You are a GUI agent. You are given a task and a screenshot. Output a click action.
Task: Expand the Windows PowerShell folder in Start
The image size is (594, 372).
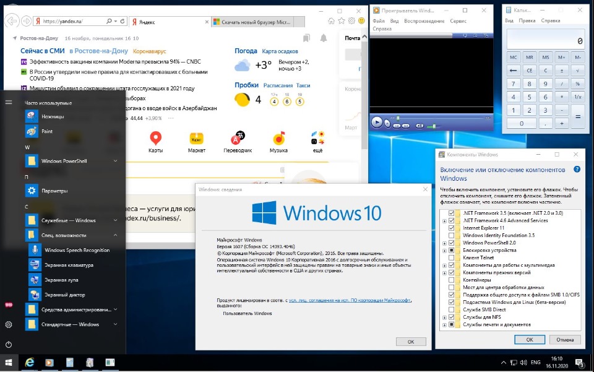(116, 161)
